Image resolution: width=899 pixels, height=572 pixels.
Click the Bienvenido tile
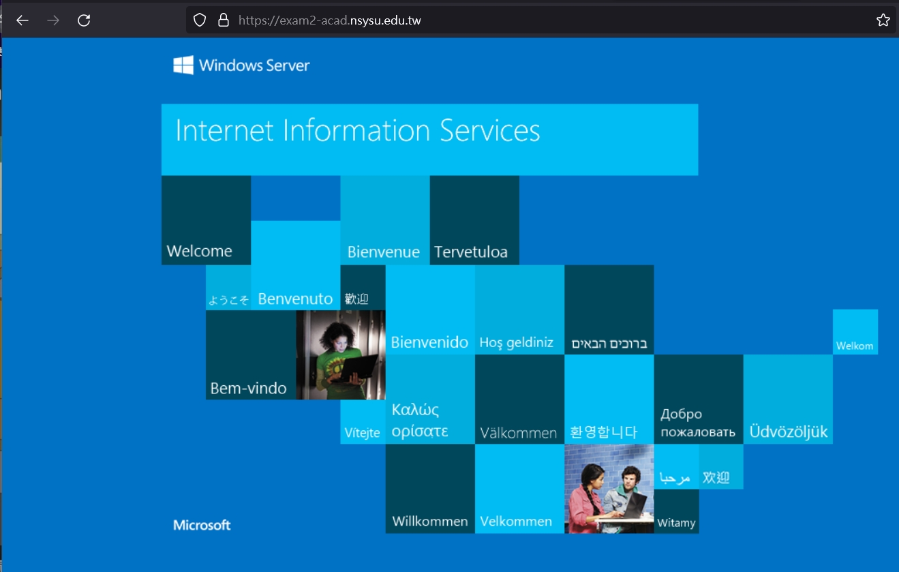(x=430, y=310)
